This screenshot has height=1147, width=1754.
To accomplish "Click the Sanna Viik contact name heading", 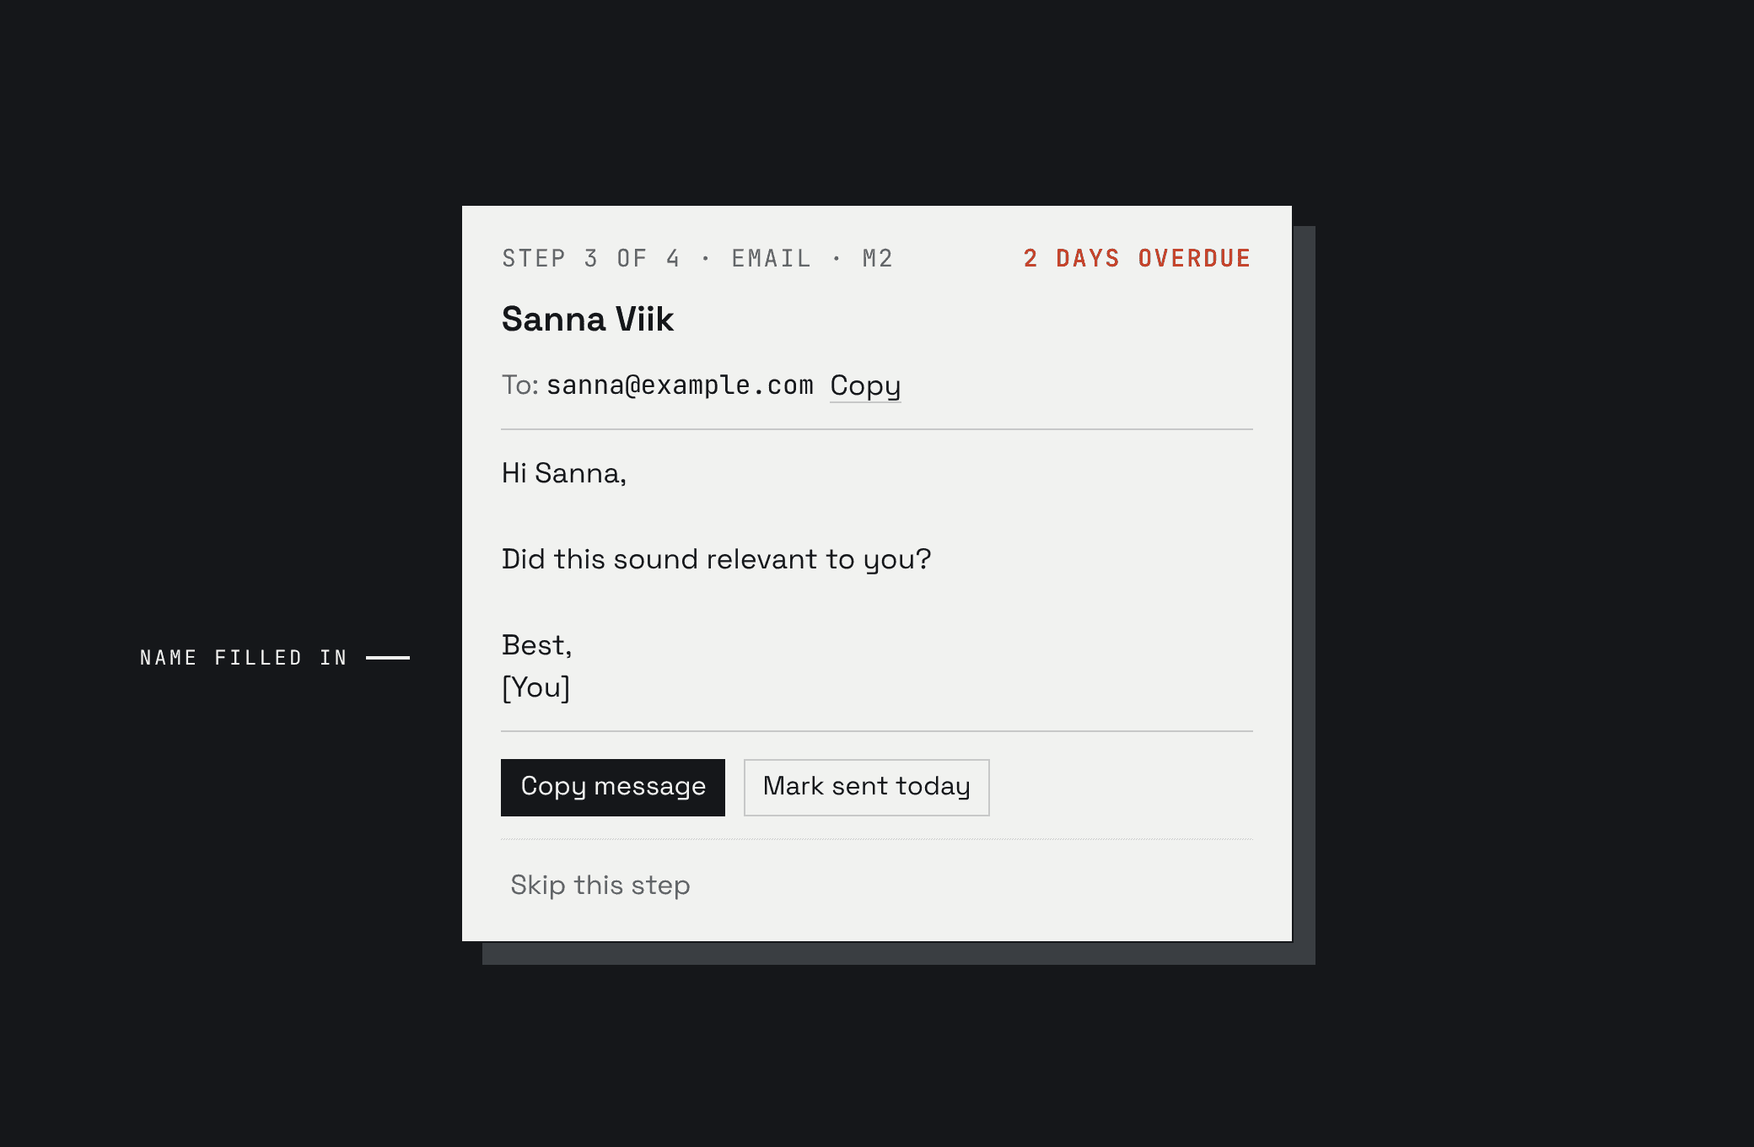I will [588, 319].
